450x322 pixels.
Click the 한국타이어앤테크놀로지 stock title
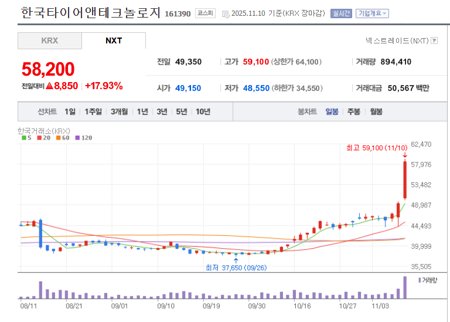pyautogui.click(x=90, y=13)
